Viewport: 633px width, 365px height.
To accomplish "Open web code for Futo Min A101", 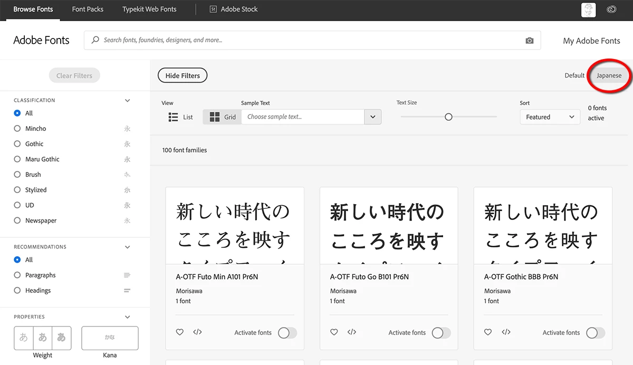I will pyautogui.click(x=197, y=332).
